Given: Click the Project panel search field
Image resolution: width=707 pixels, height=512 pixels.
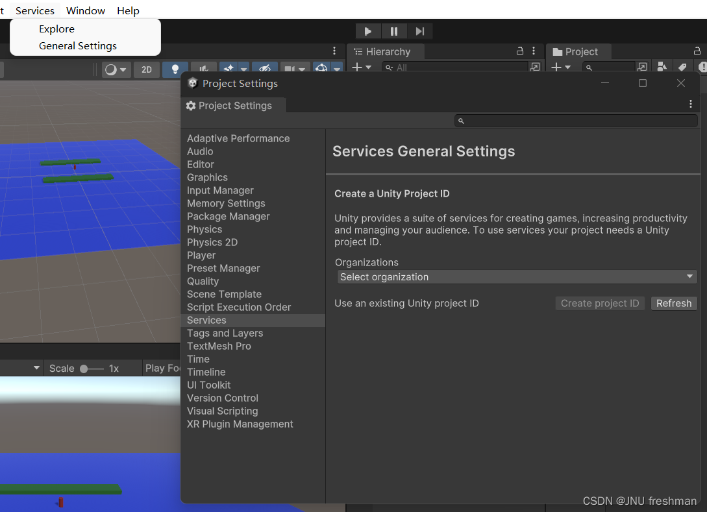Looking at the screenshot, I should tap(609, 67).
